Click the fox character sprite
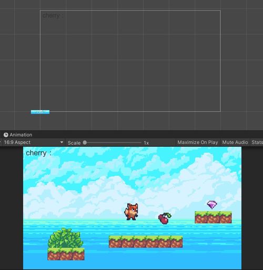 pos(131,212)
